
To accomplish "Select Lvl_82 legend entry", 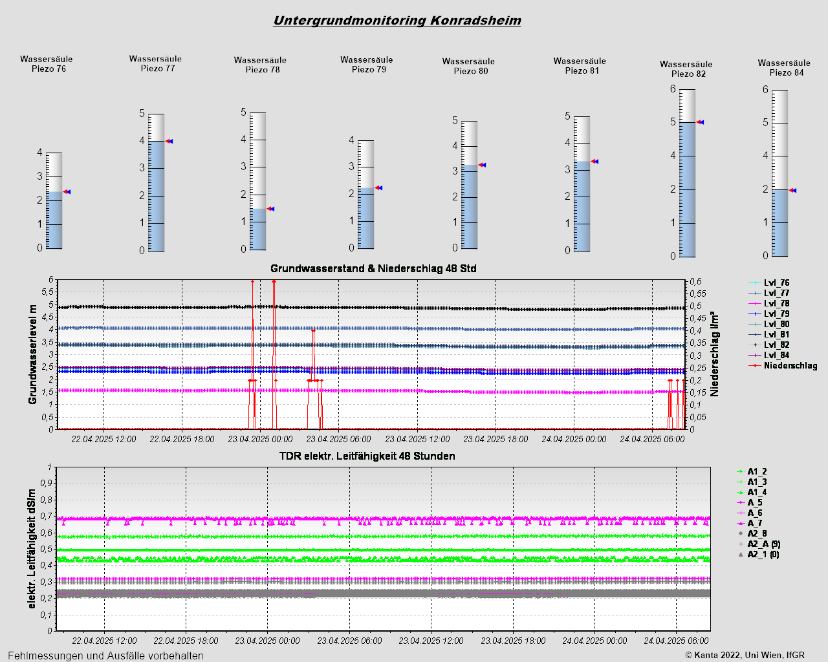I will pos(769,345).
